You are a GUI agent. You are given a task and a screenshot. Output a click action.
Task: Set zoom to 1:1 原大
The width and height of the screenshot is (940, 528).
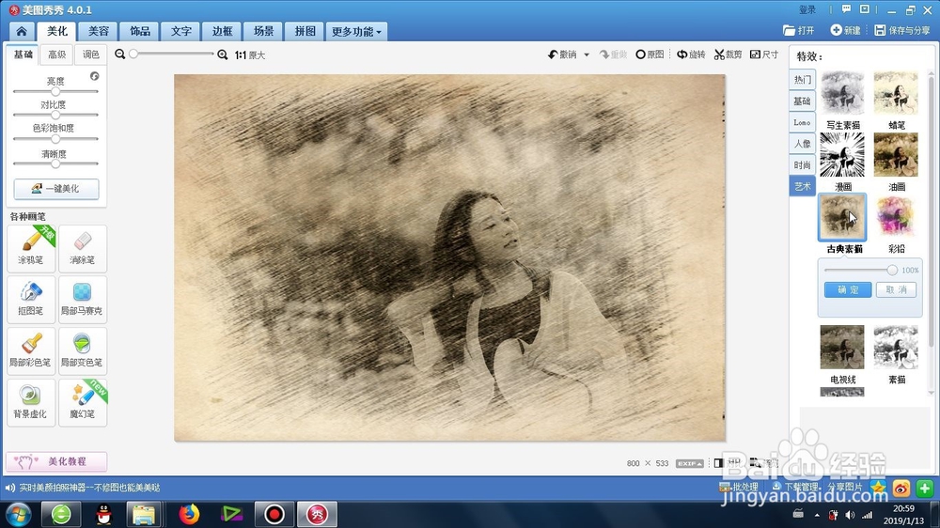pyautogui.click(x=250, y=55)
